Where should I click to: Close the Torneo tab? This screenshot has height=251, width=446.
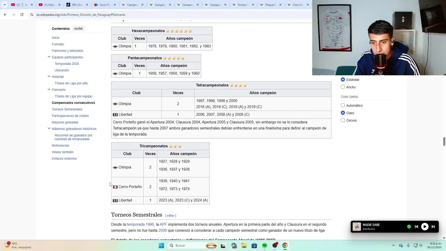[x=253, y=5]
